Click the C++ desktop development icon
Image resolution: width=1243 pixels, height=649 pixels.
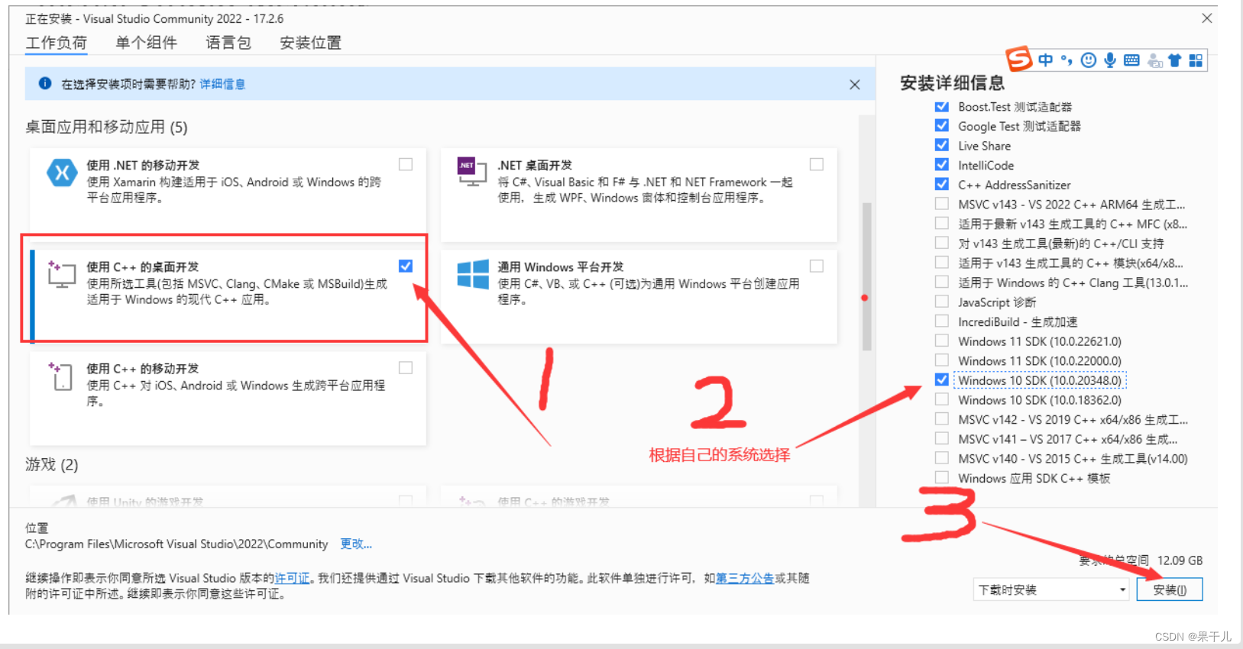62,274
